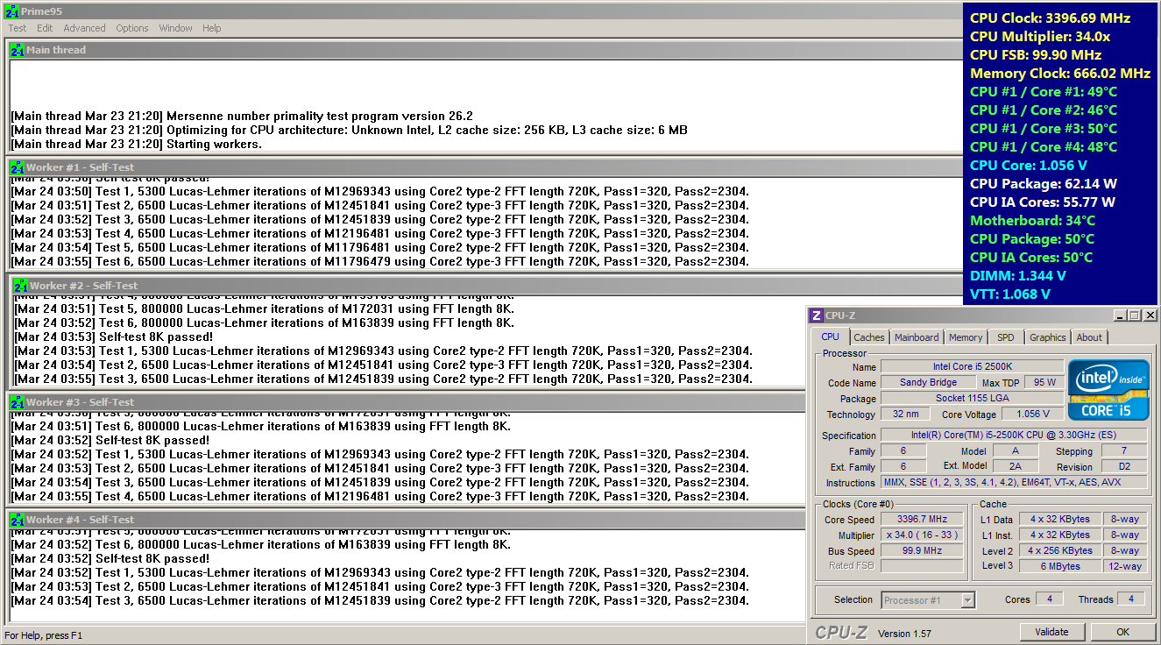Click the Main thread window icon
This screenshot has height=645, width=1161.
coord(17,50)
